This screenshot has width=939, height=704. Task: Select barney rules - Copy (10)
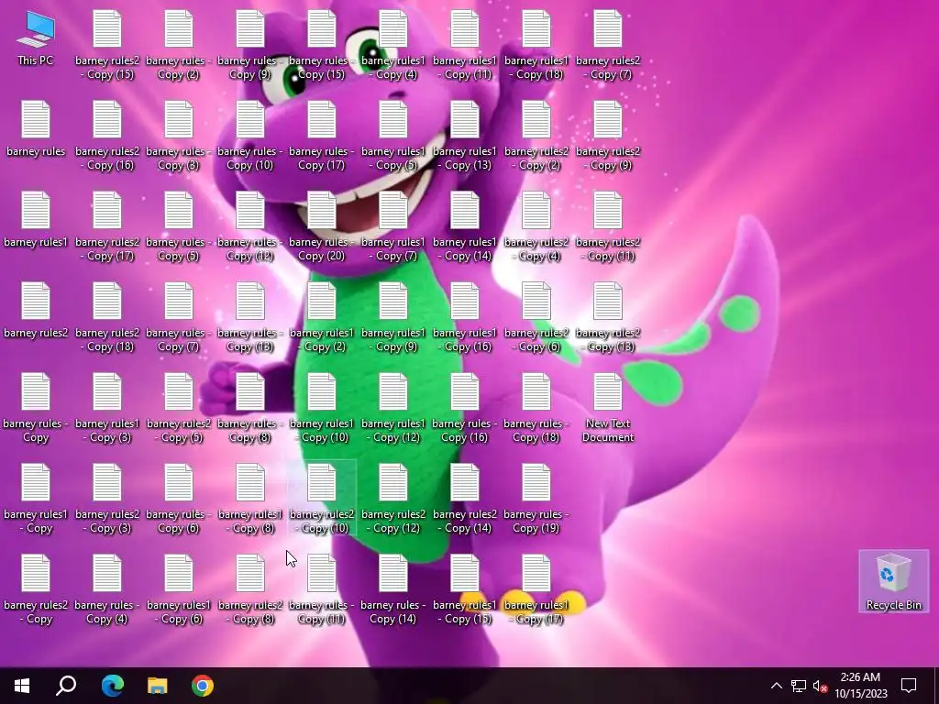(x=250, y=137)
